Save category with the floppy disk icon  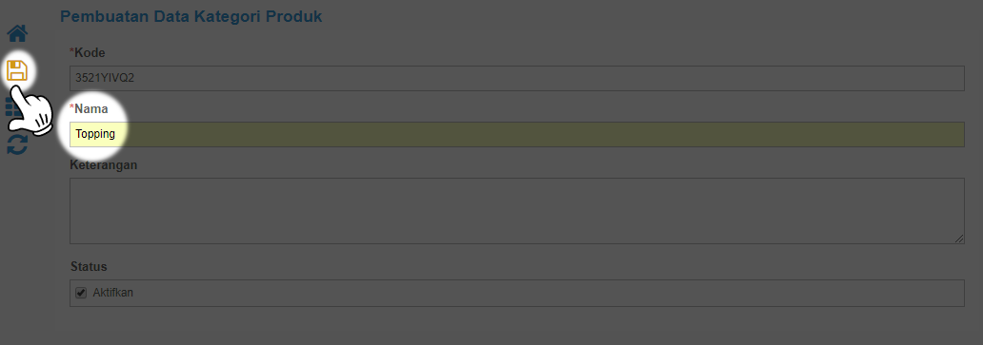17,70
